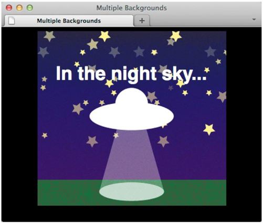Click the dim star right of the light beam
The image size is (263, 223).
(163, 141)
